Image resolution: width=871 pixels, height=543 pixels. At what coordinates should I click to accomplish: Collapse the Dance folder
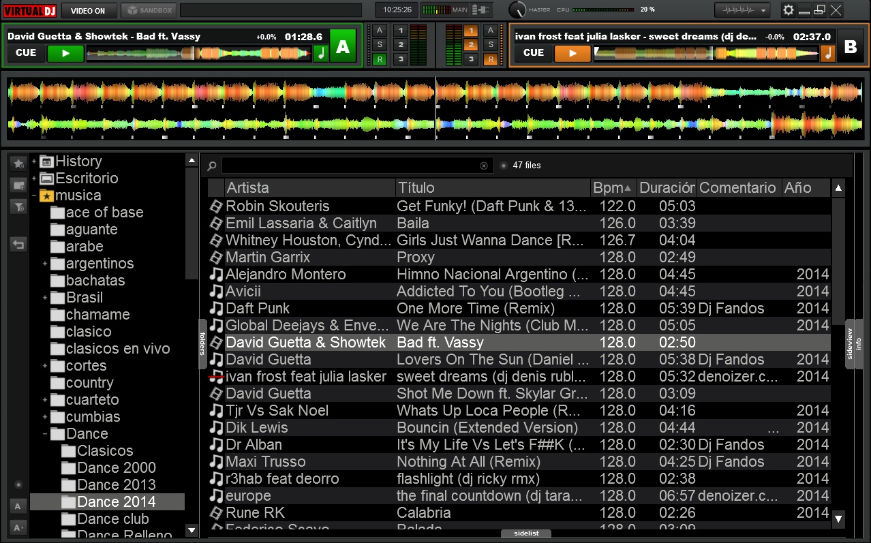[x=45, y=434]
